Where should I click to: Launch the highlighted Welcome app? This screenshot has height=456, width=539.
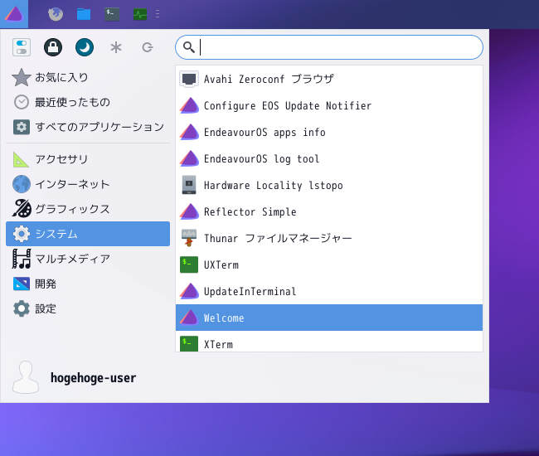pyautogui.click(x=329, y=318)
